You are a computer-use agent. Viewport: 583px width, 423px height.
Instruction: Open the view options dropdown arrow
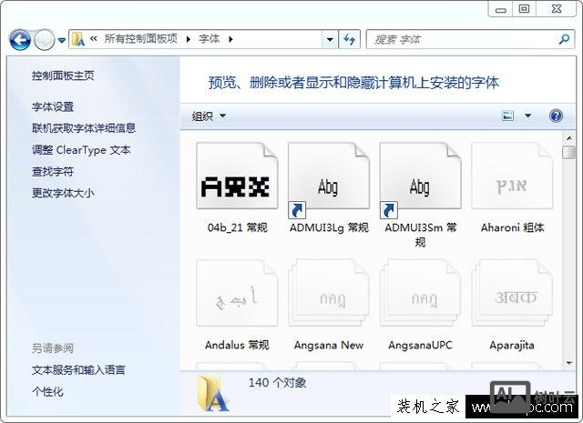pyautogui.click(x=527, y=116)
